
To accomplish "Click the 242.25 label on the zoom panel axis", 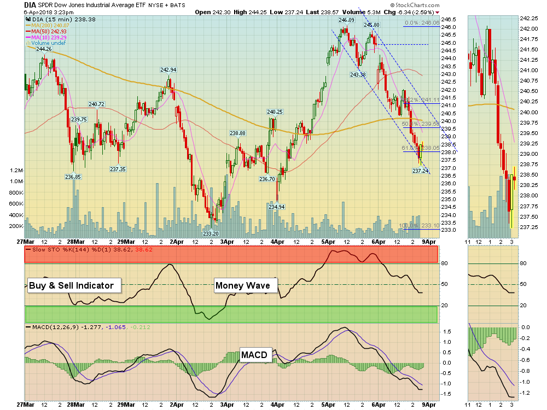I will (x=529, y=19).
